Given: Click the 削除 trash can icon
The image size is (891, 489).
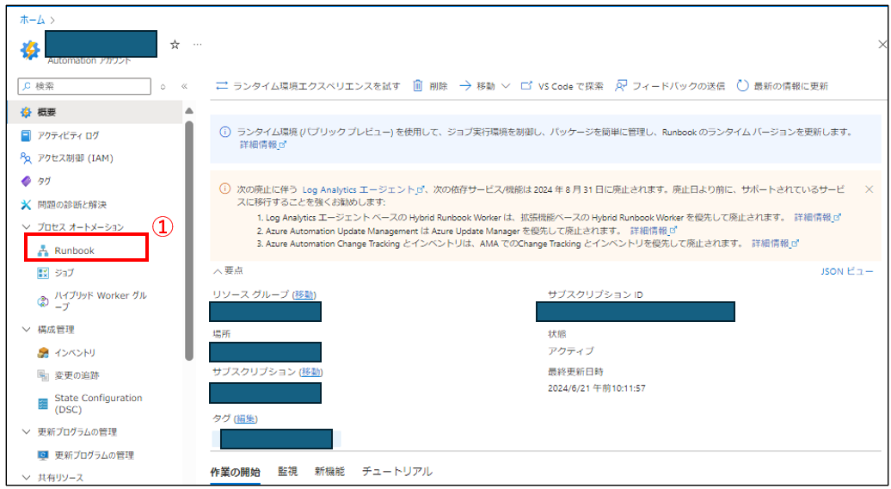Looking at the screenshot, I should [418, 86].
